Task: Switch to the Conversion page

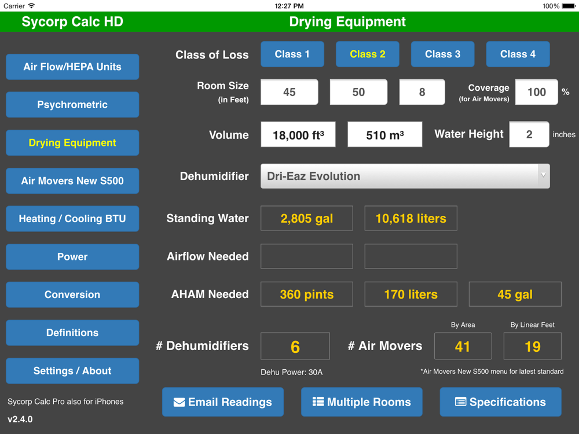Action: tap(72, 295)
